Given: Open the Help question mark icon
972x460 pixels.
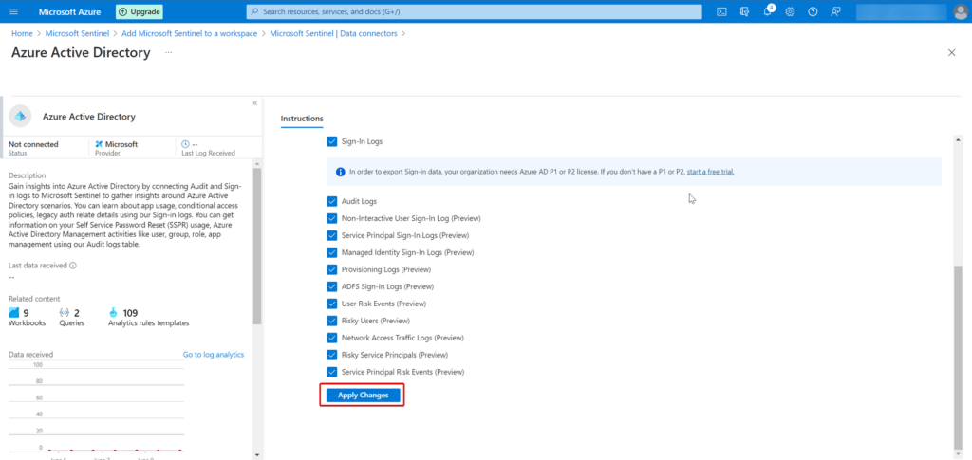Looking at the screenshot, I should click(x=813, y=11).
